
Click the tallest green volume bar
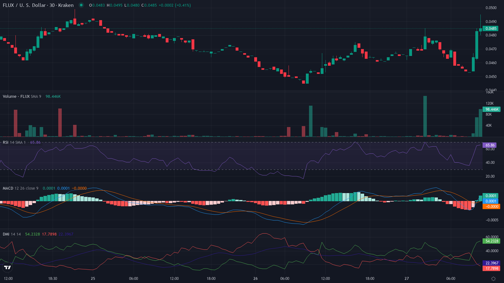(x=425, y=116)
